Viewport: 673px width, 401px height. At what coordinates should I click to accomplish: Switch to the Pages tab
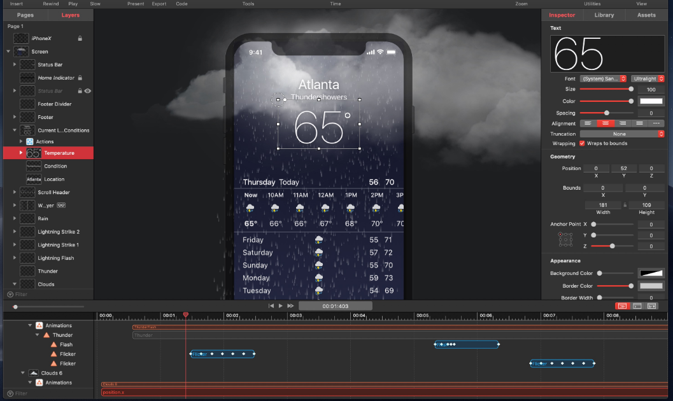pyautogui.click(x=25, y=15)
